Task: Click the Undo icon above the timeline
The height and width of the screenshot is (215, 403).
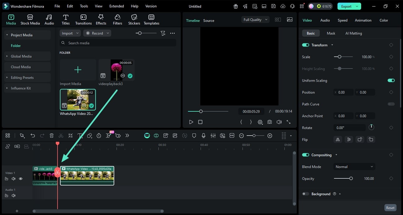Action: [33, 136]
